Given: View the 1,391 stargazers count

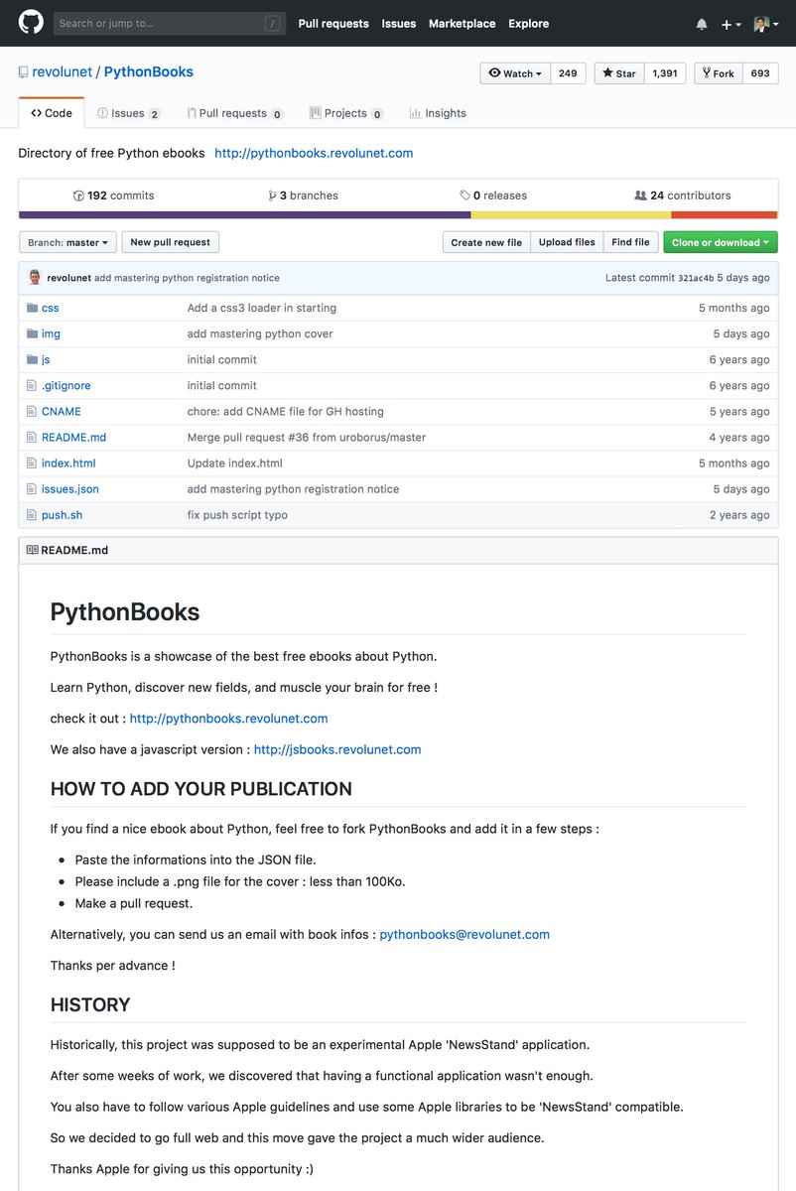Looking at the screenshot, I should tap(665, 73).
